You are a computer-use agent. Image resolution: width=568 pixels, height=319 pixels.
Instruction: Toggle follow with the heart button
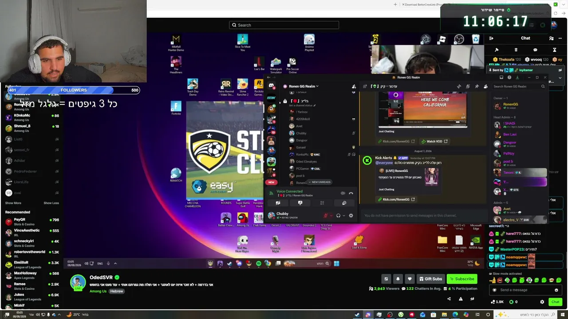coord(410,279)
